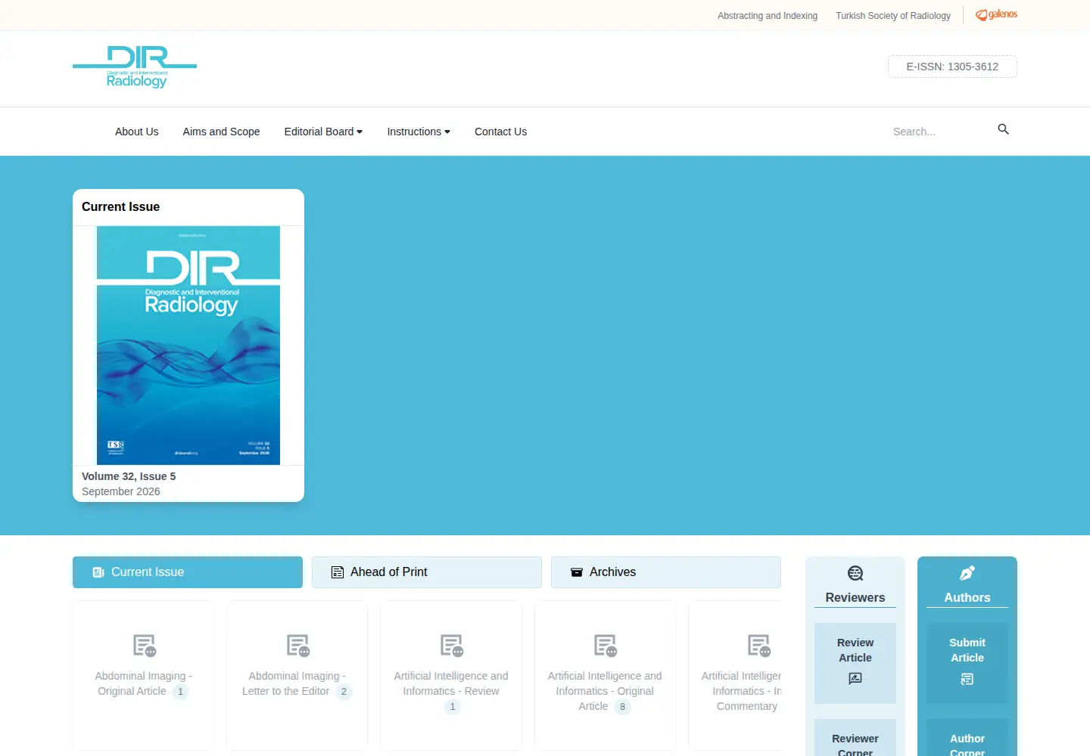Click the Reviewers magnifier icon
The image size is (1090, 756).
coord(855,573)
